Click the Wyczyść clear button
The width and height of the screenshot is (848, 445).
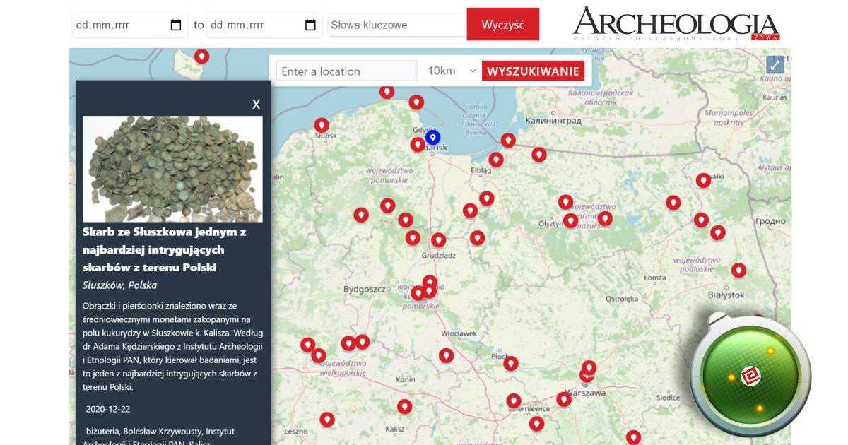point(503,24)
